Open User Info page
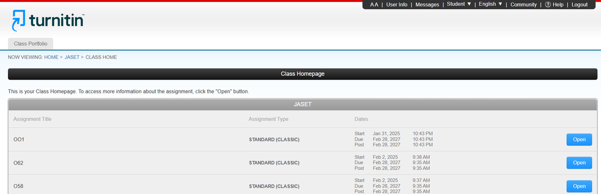The image size is (601, 194). (397, 4)
